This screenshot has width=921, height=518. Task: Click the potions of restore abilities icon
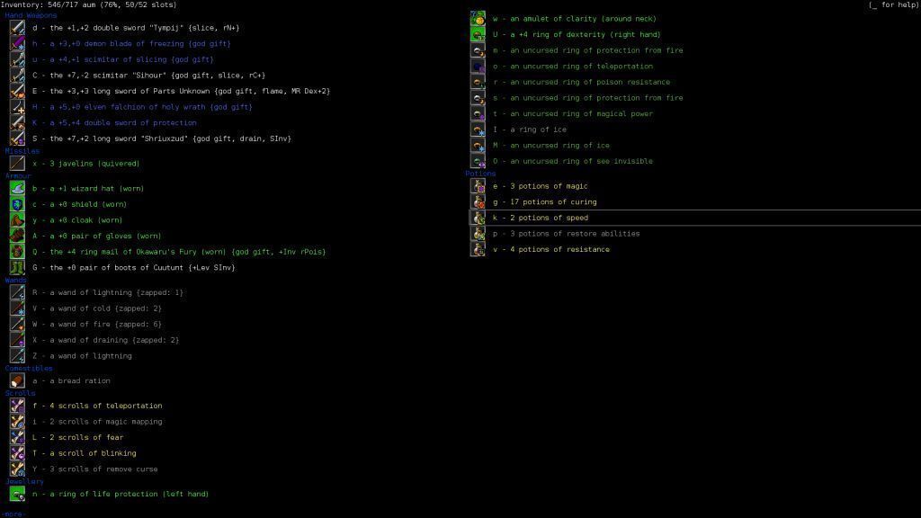[x=478, y=234]
